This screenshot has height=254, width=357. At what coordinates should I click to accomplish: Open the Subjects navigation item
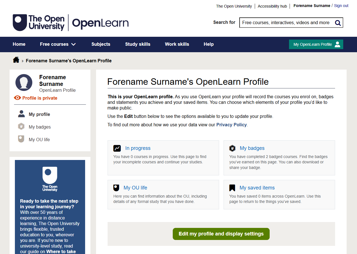[101, 44]
